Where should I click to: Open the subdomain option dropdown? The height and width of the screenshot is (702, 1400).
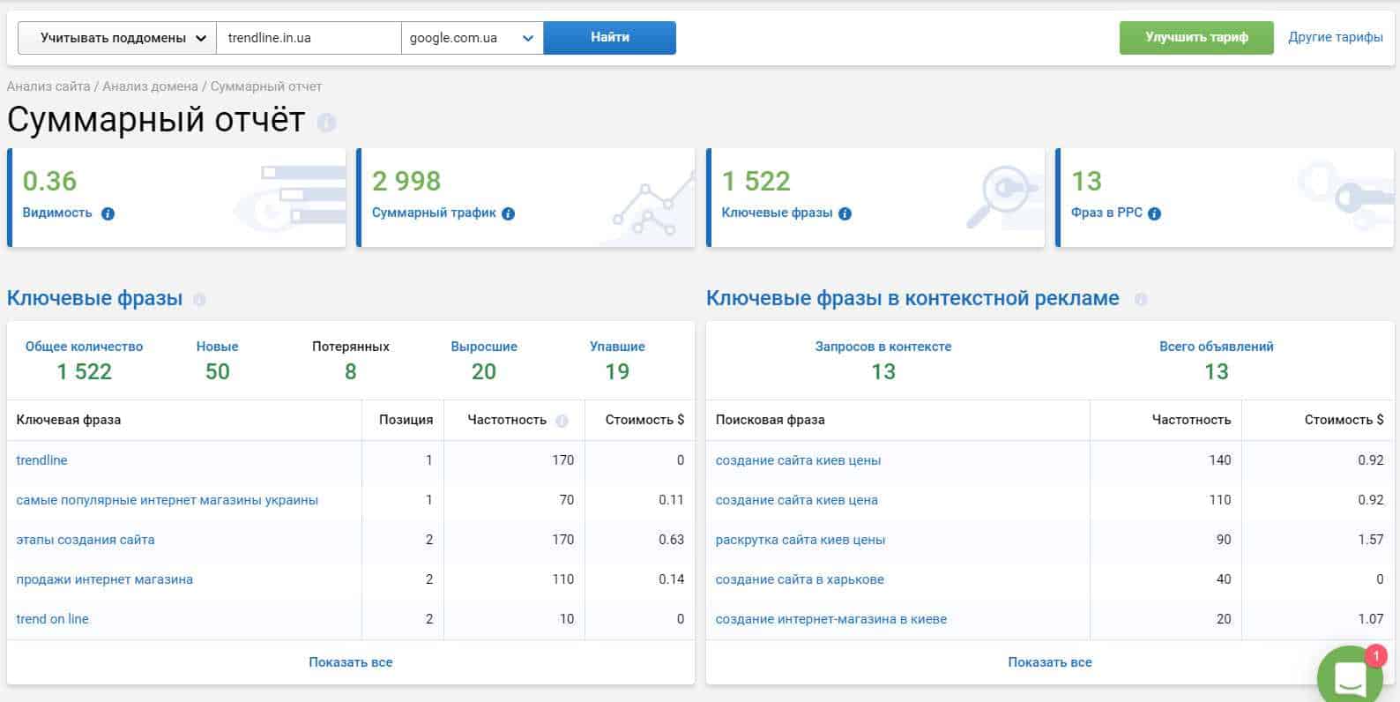click(116, 38)
